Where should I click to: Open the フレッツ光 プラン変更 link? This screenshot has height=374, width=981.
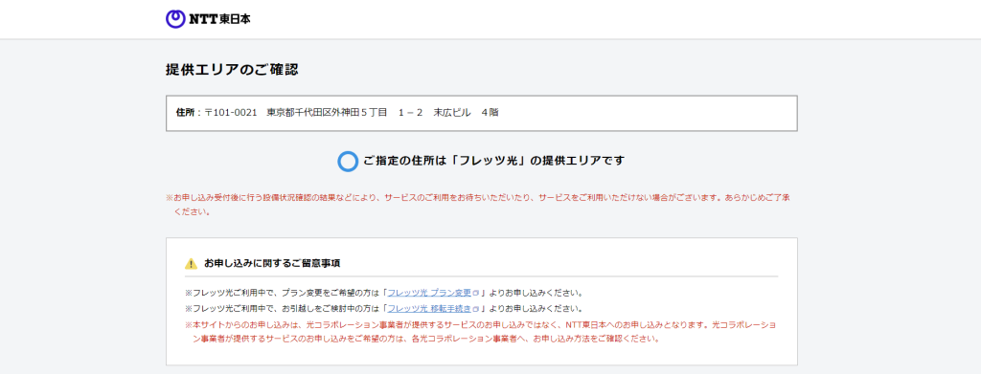pos(429,292)
